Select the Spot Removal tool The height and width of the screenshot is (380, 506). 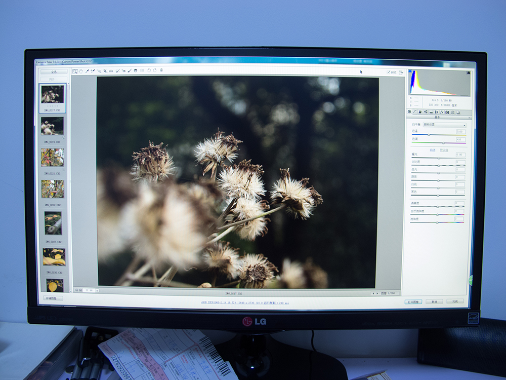coord(118,70)
